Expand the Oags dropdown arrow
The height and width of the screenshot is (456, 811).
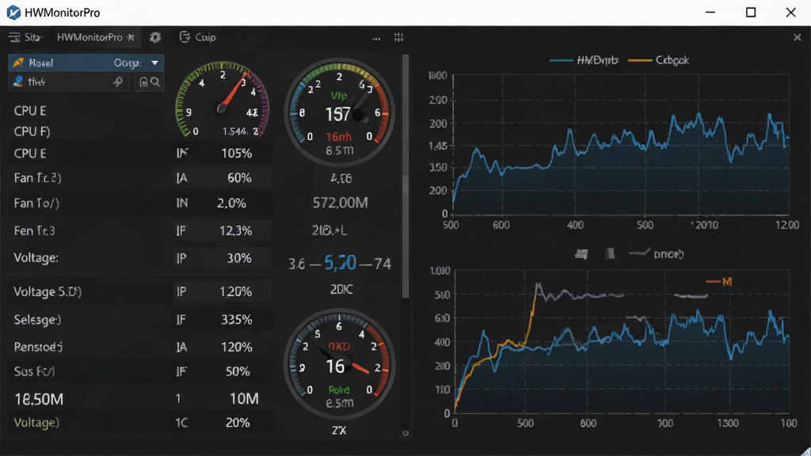click(154, 63)
